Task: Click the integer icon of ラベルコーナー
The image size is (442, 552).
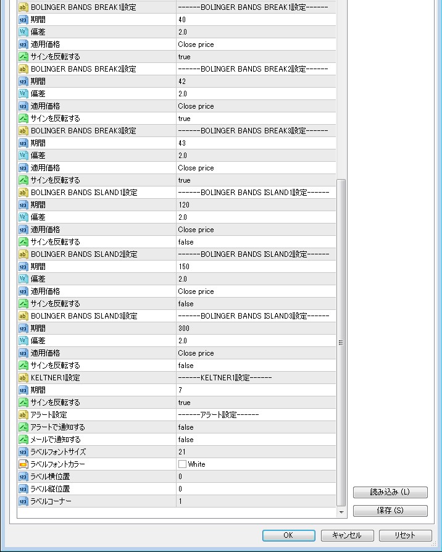Action: point(23,501)
